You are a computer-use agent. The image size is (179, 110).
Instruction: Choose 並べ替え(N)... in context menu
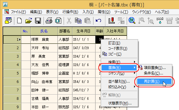[119, 81]
